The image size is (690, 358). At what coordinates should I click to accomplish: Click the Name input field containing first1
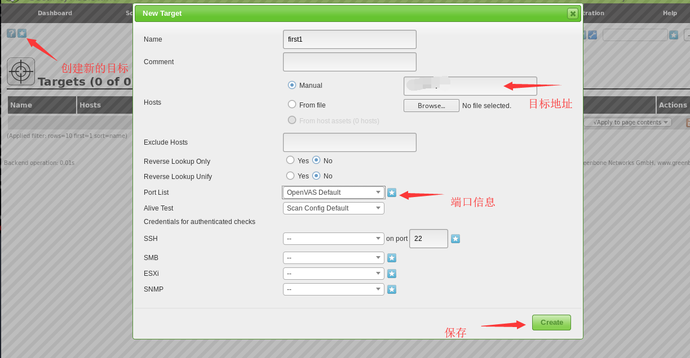(350, 39)
